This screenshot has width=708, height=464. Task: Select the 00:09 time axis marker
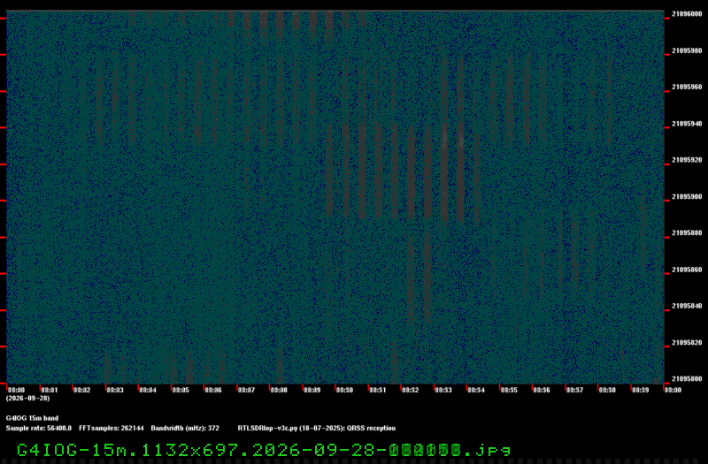312,390
